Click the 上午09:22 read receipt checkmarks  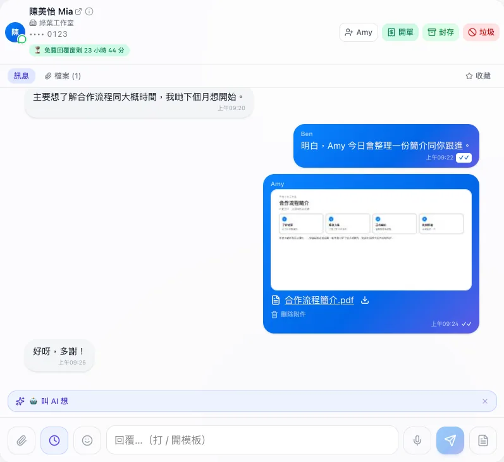tap(464, 158)
